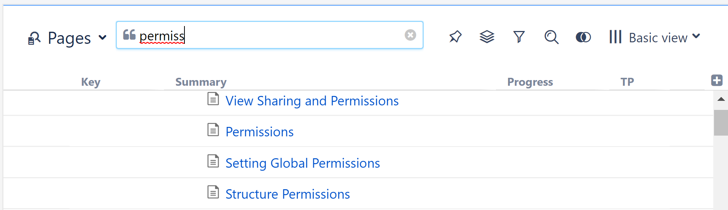Viewport: 728px width, 210px height.
Task: Click the filter funnel icon
Action: (x=519, y=37)
